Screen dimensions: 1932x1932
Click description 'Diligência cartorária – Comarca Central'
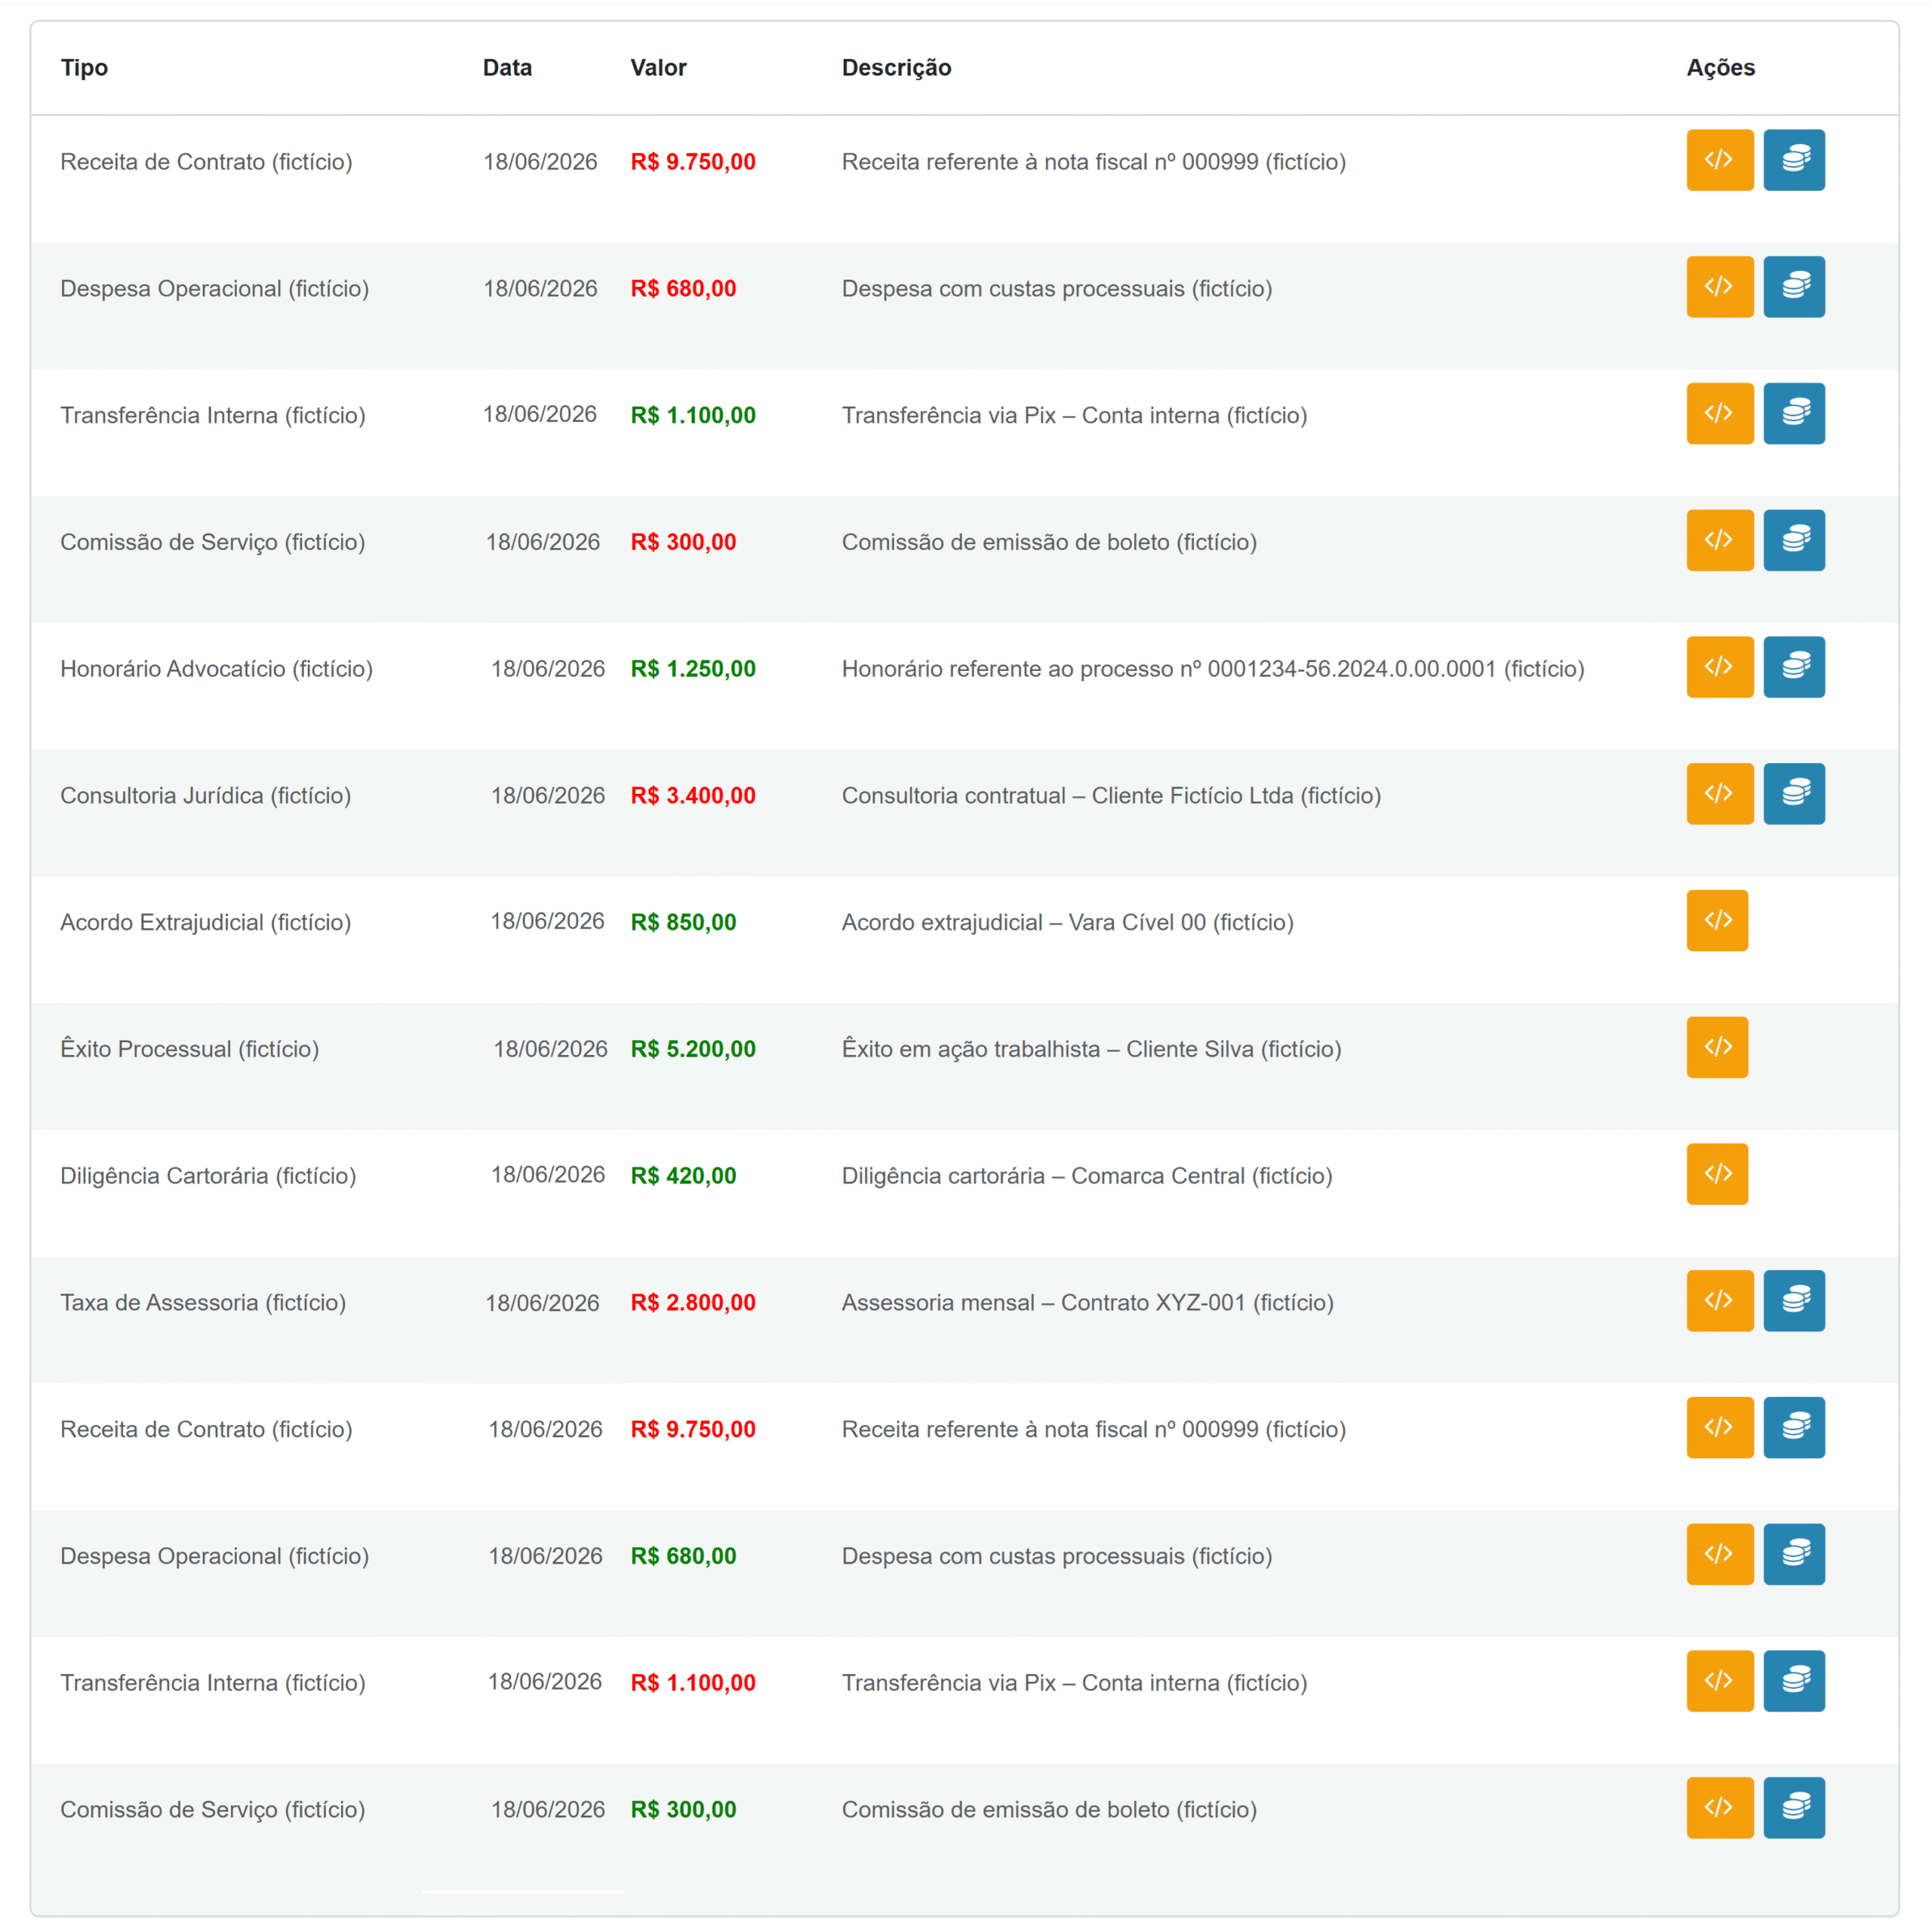coord(1043,1176)
